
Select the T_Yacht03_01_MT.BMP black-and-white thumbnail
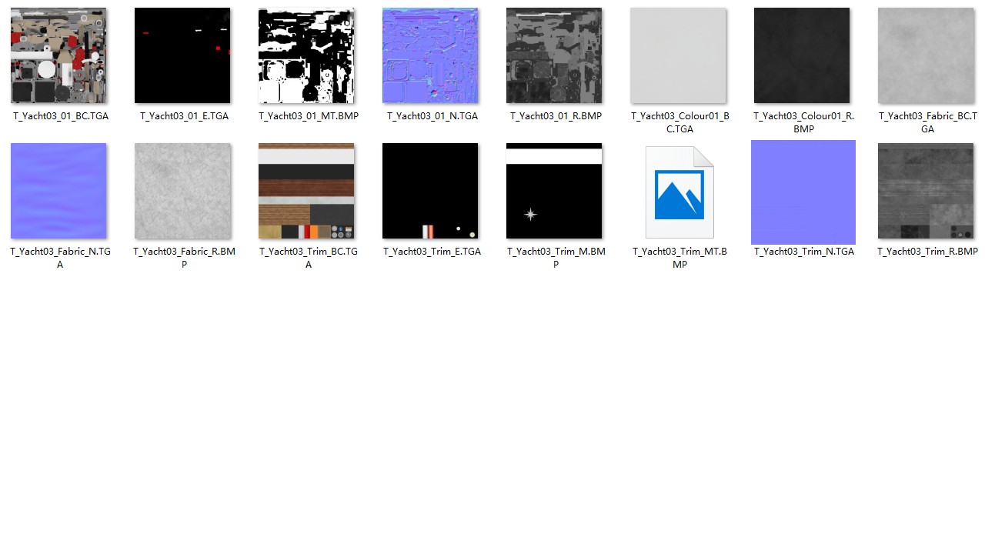(306, 55)
